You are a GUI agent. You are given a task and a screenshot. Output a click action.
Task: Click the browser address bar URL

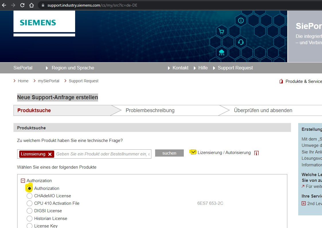pyautogui.click(x=92, y=5)
